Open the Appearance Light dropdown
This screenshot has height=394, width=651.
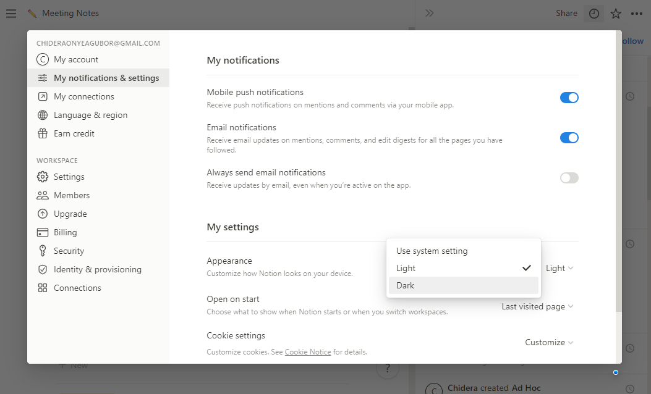[560, 269]
